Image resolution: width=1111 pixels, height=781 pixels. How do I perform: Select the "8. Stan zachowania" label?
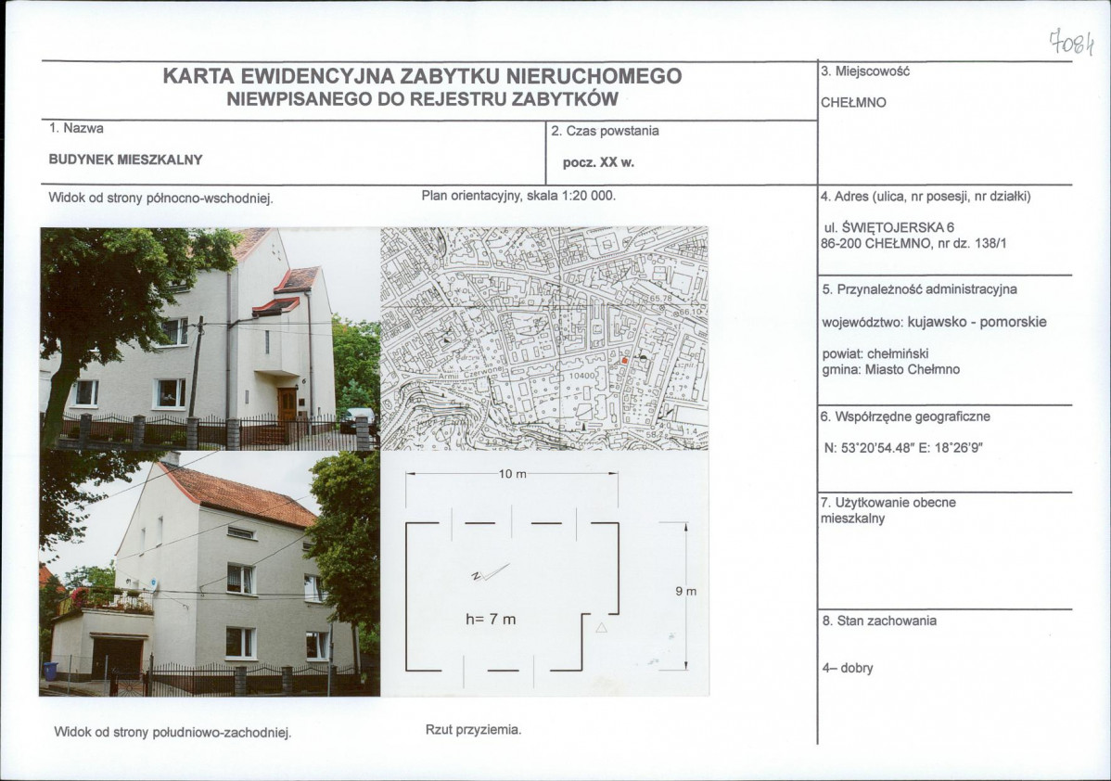click(x=879, y=621)
